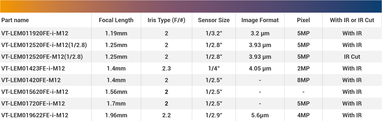This screenshot has width=382, height=121.
Task: Select the Image Format column header
Action: coord(260,20)
